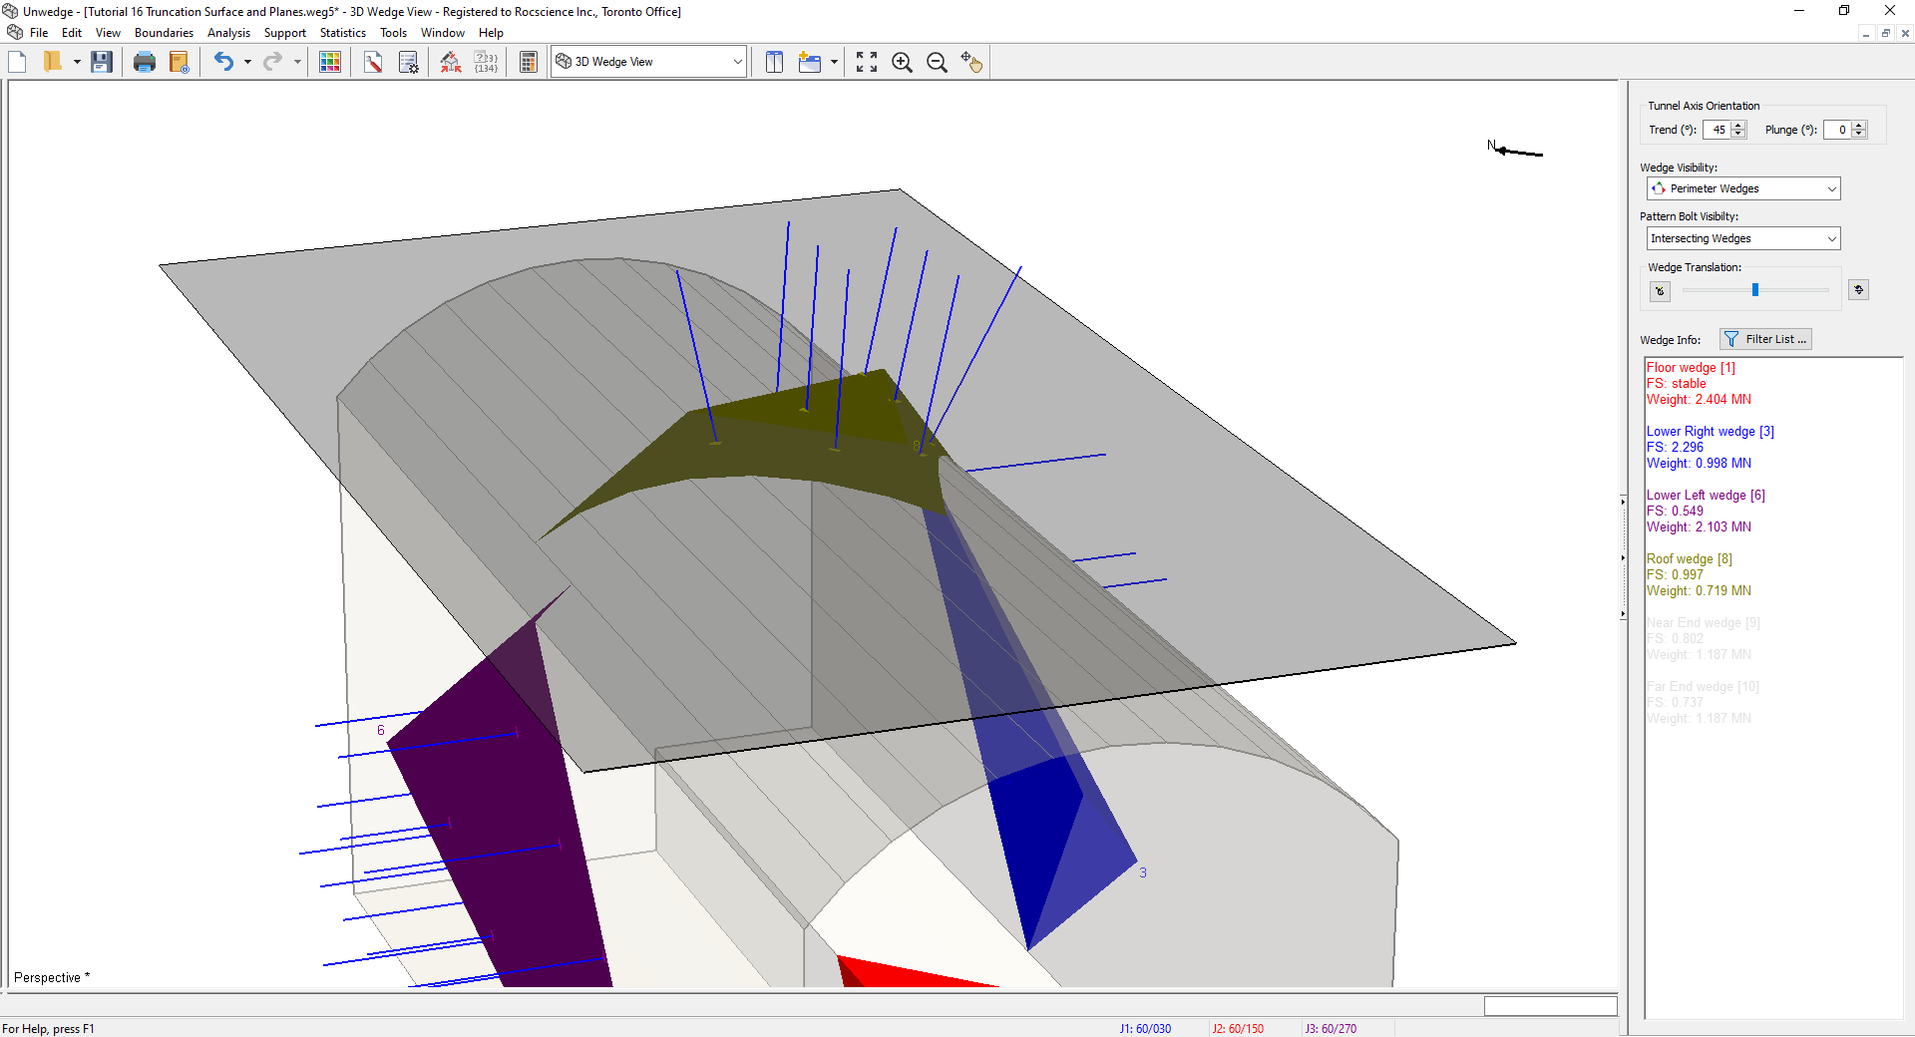Click the new window view icon
Viewport: 1915px width, 1037px height.
point(810,62)
